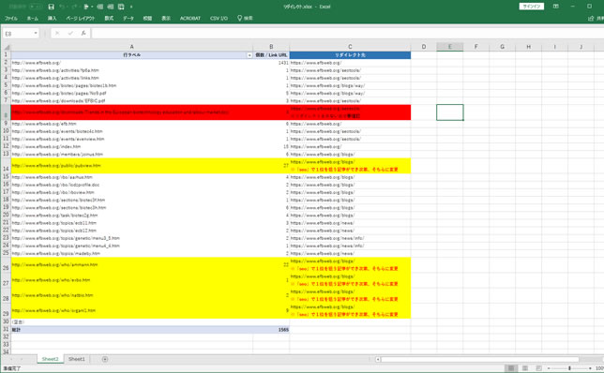The width and height of the screenshot is (604, 373).
Task: Switch to Page Layout view in status bar
Action: 525,368
